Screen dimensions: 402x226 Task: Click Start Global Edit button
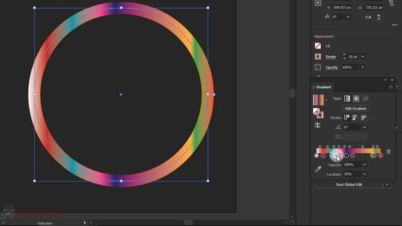349,185
